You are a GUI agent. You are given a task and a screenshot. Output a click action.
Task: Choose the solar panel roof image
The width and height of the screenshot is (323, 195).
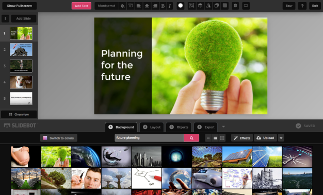[x=237, y=156]
